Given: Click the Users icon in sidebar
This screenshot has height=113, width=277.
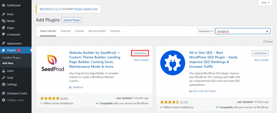Looking at the screenshot, I should click(3, 71).
